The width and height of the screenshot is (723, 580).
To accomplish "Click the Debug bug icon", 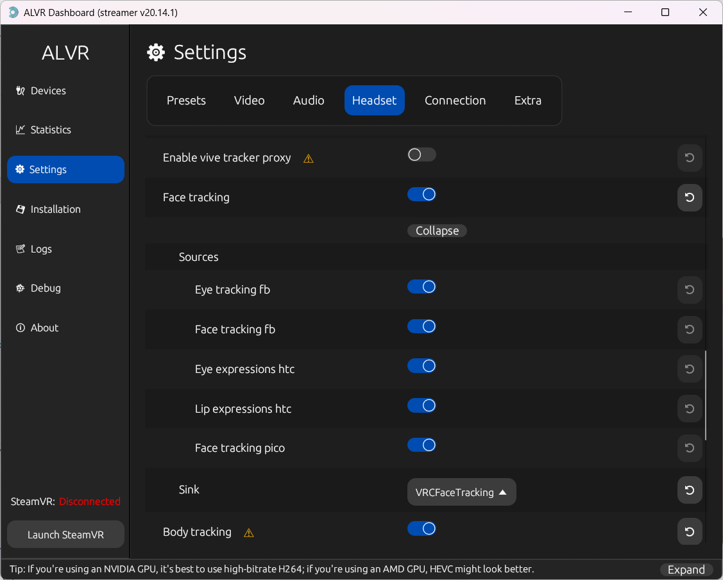I will pos(20,288).
